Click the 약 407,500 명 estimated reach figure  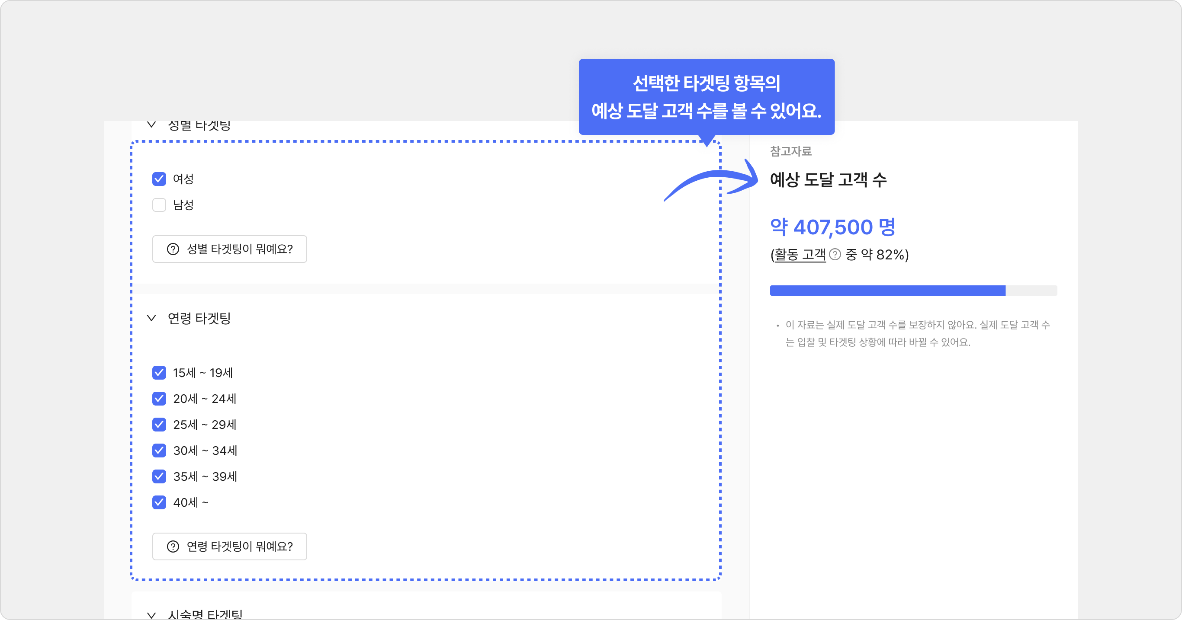(x=832, y=227)
